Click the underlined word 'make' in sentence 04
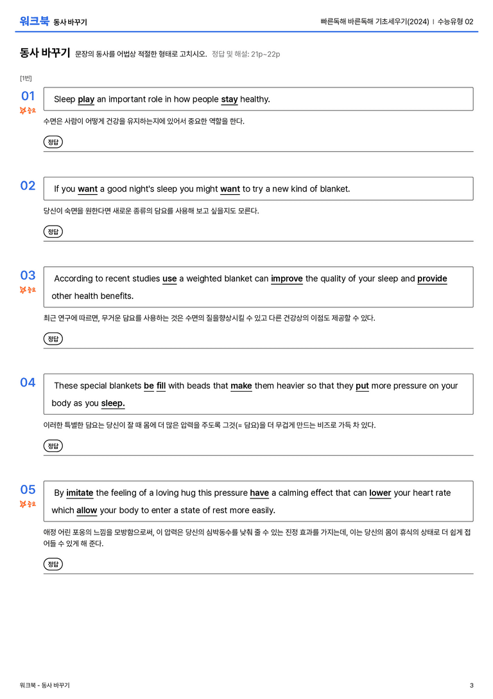The width and height of the screenshot is (493, 699). click(x=241, y=386)
